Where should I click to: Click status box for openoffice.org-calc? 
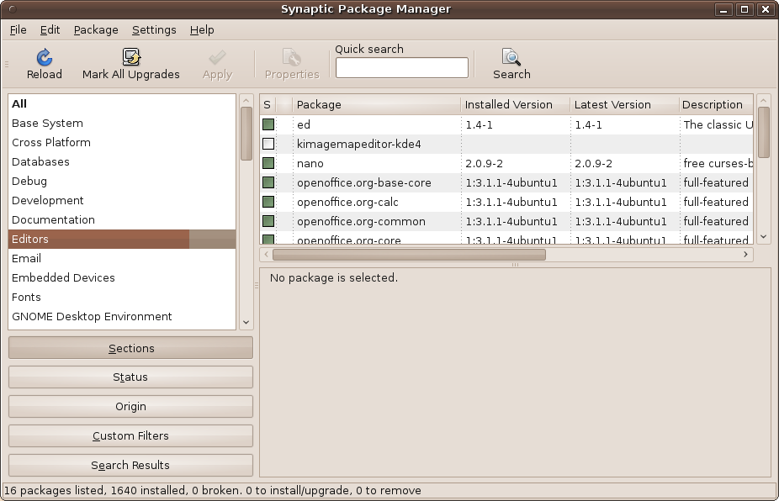(x=268, y=202)
